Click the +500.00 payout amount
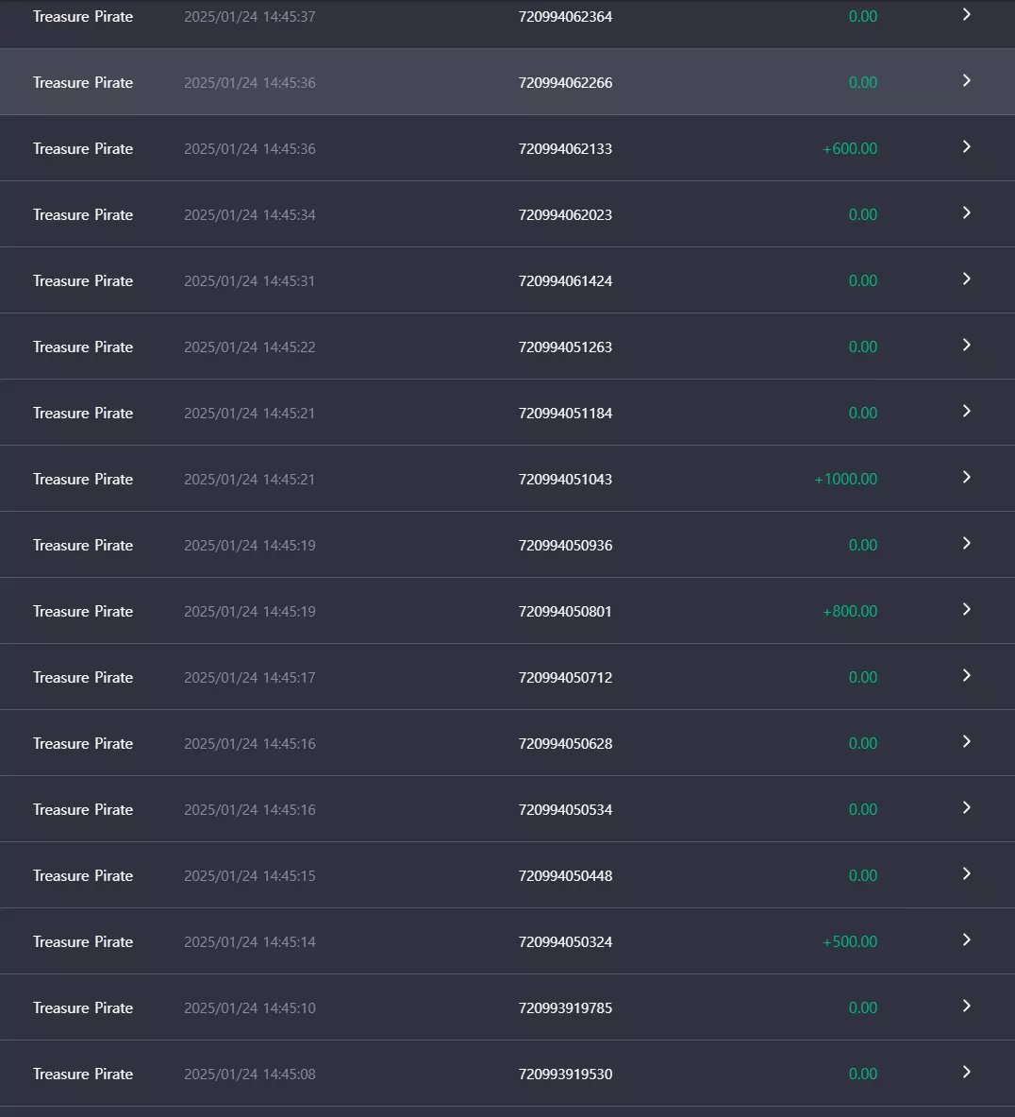The width and height of the screenshot is (1015, 1117). point(850,941)
